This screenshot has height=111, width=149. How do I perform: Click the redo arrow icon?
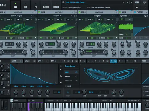145,7
